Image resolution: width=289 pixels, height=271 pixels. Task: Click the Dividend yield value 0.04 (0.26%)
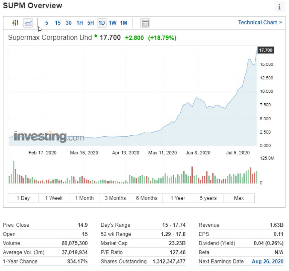[x=269, y=243]
